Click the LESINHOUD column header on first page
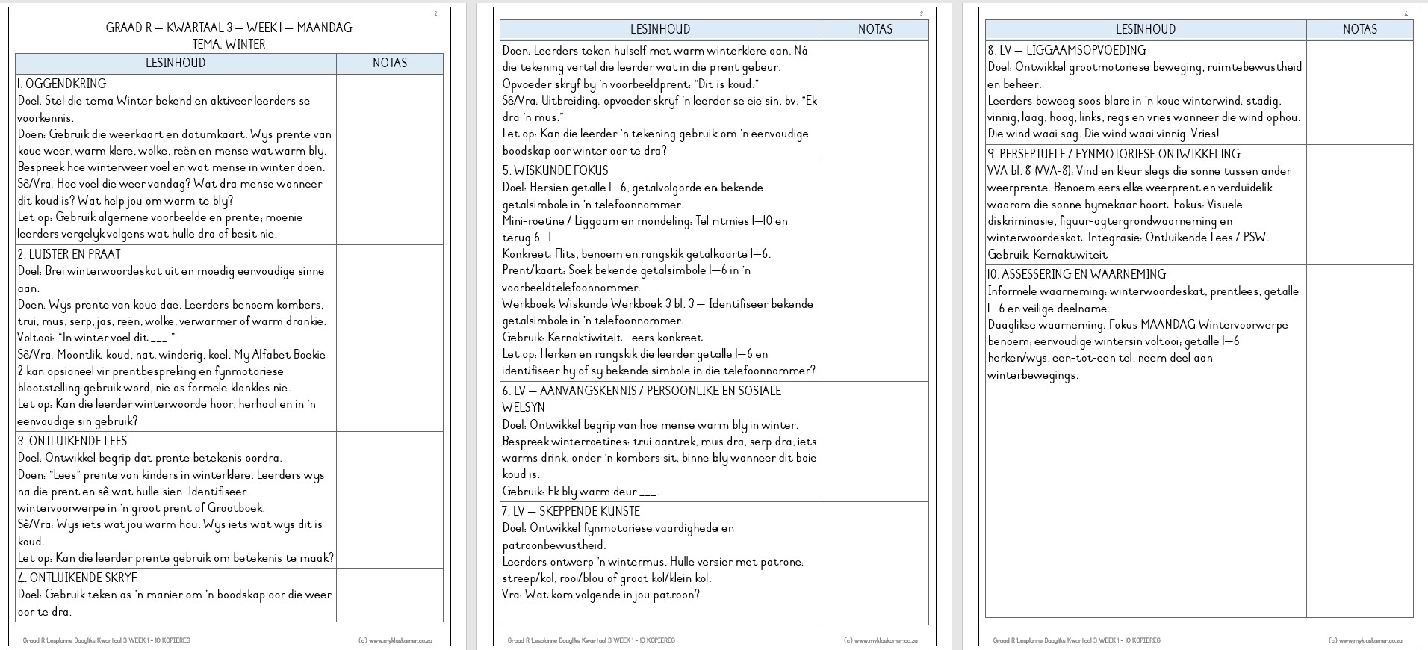The width and height of the screenshot is (1428, 650). pos(176,64)
